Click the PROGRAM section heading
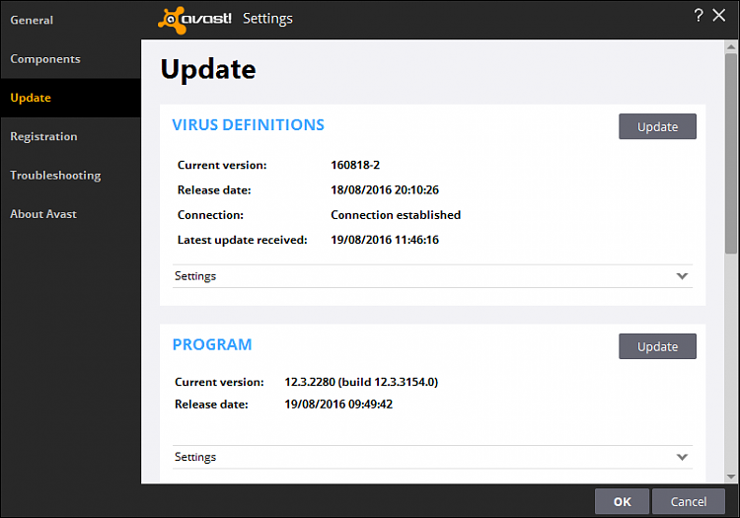 tap(212, 345)
